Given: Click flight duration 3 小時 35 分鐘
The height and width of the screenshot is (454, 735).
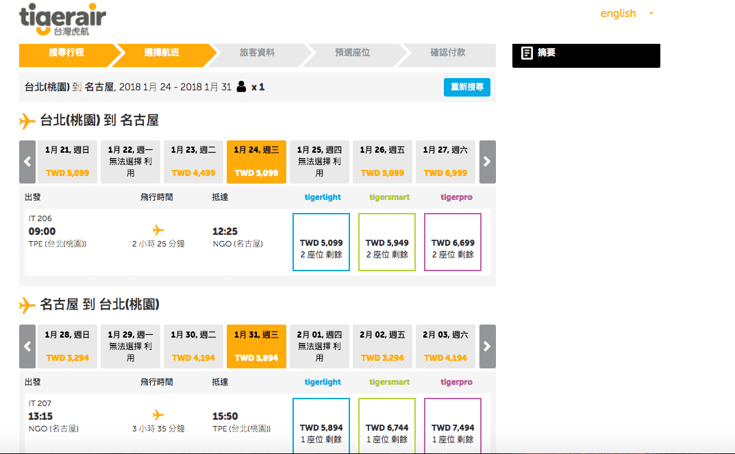Looking at the screenshot, I should coord(158,429).
